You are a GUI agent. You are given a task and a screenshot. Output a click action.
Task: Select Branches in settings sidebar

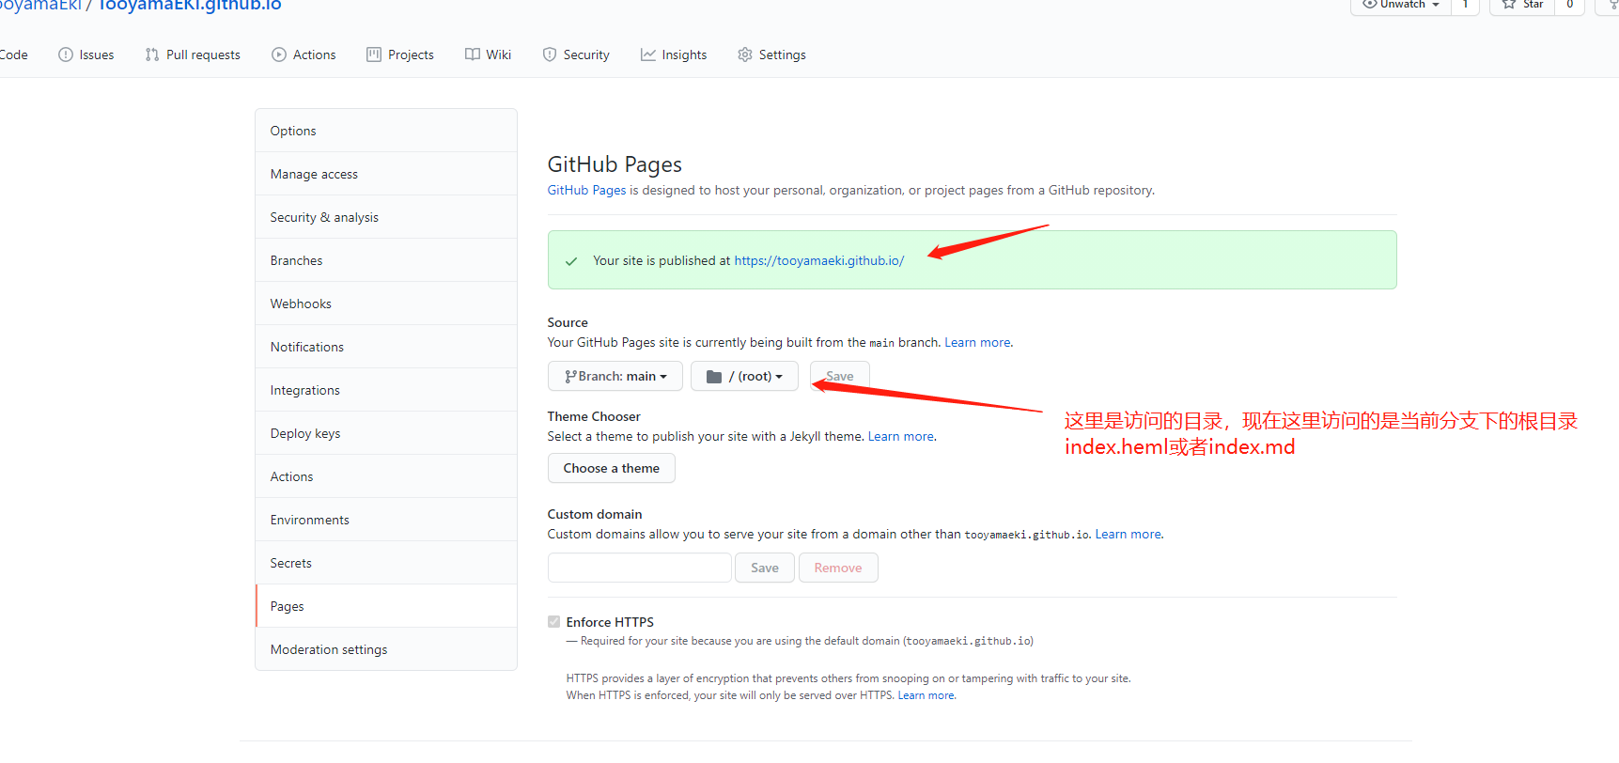(386, 260)
